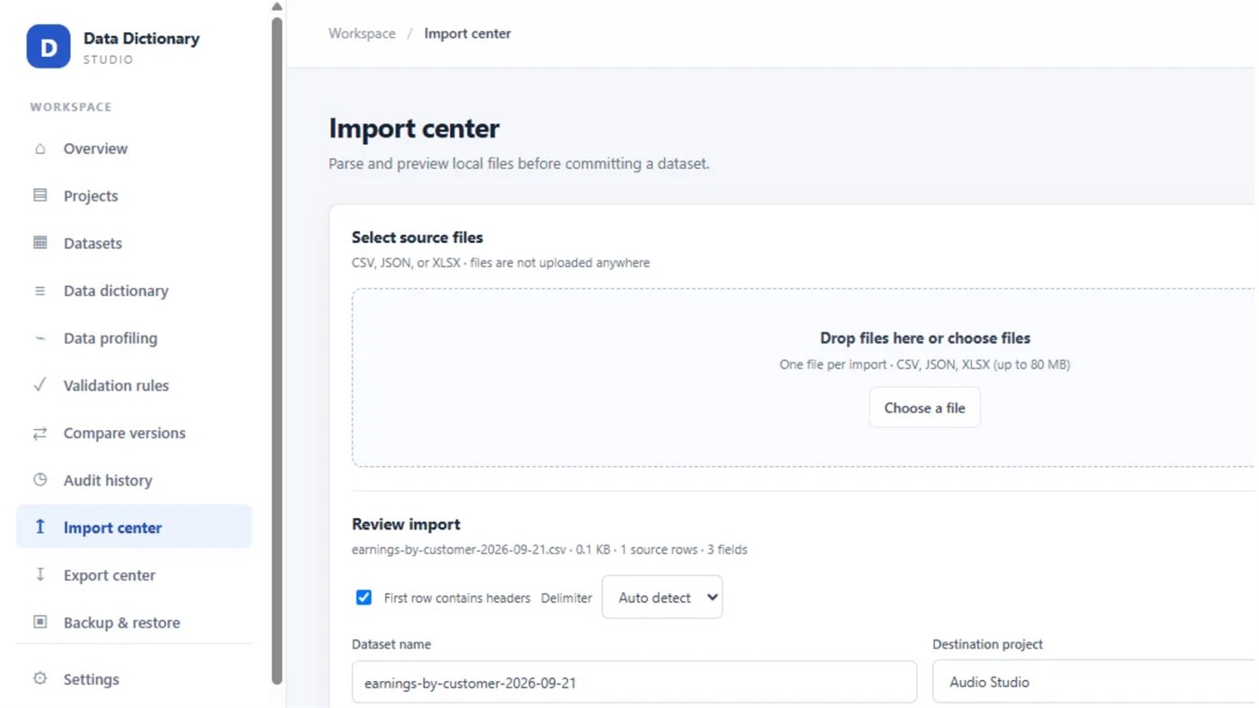1259x708 pixels.
Task: Click the 'One file per import' note
Action: tap(925, 364)
